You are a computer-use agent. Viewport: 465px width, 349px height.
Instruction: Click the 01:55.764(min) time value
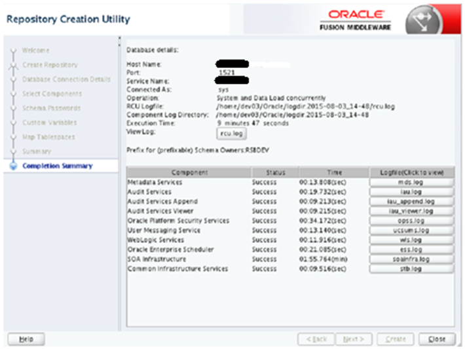click(x=324, y=259)
